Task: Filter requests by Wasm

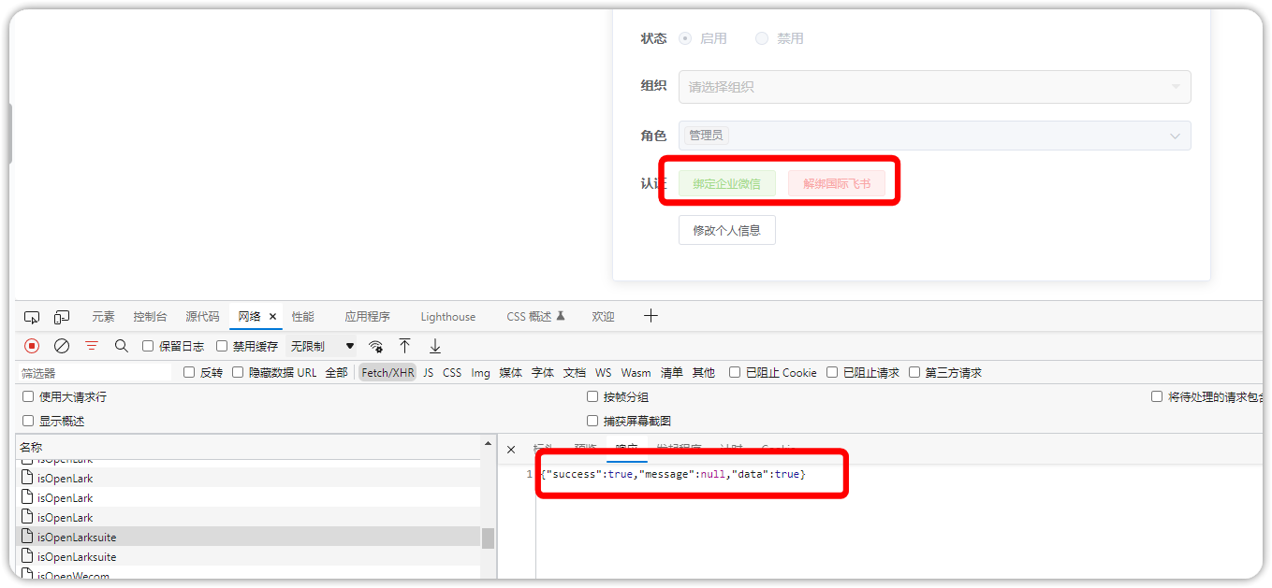Action: coord(636,372)
